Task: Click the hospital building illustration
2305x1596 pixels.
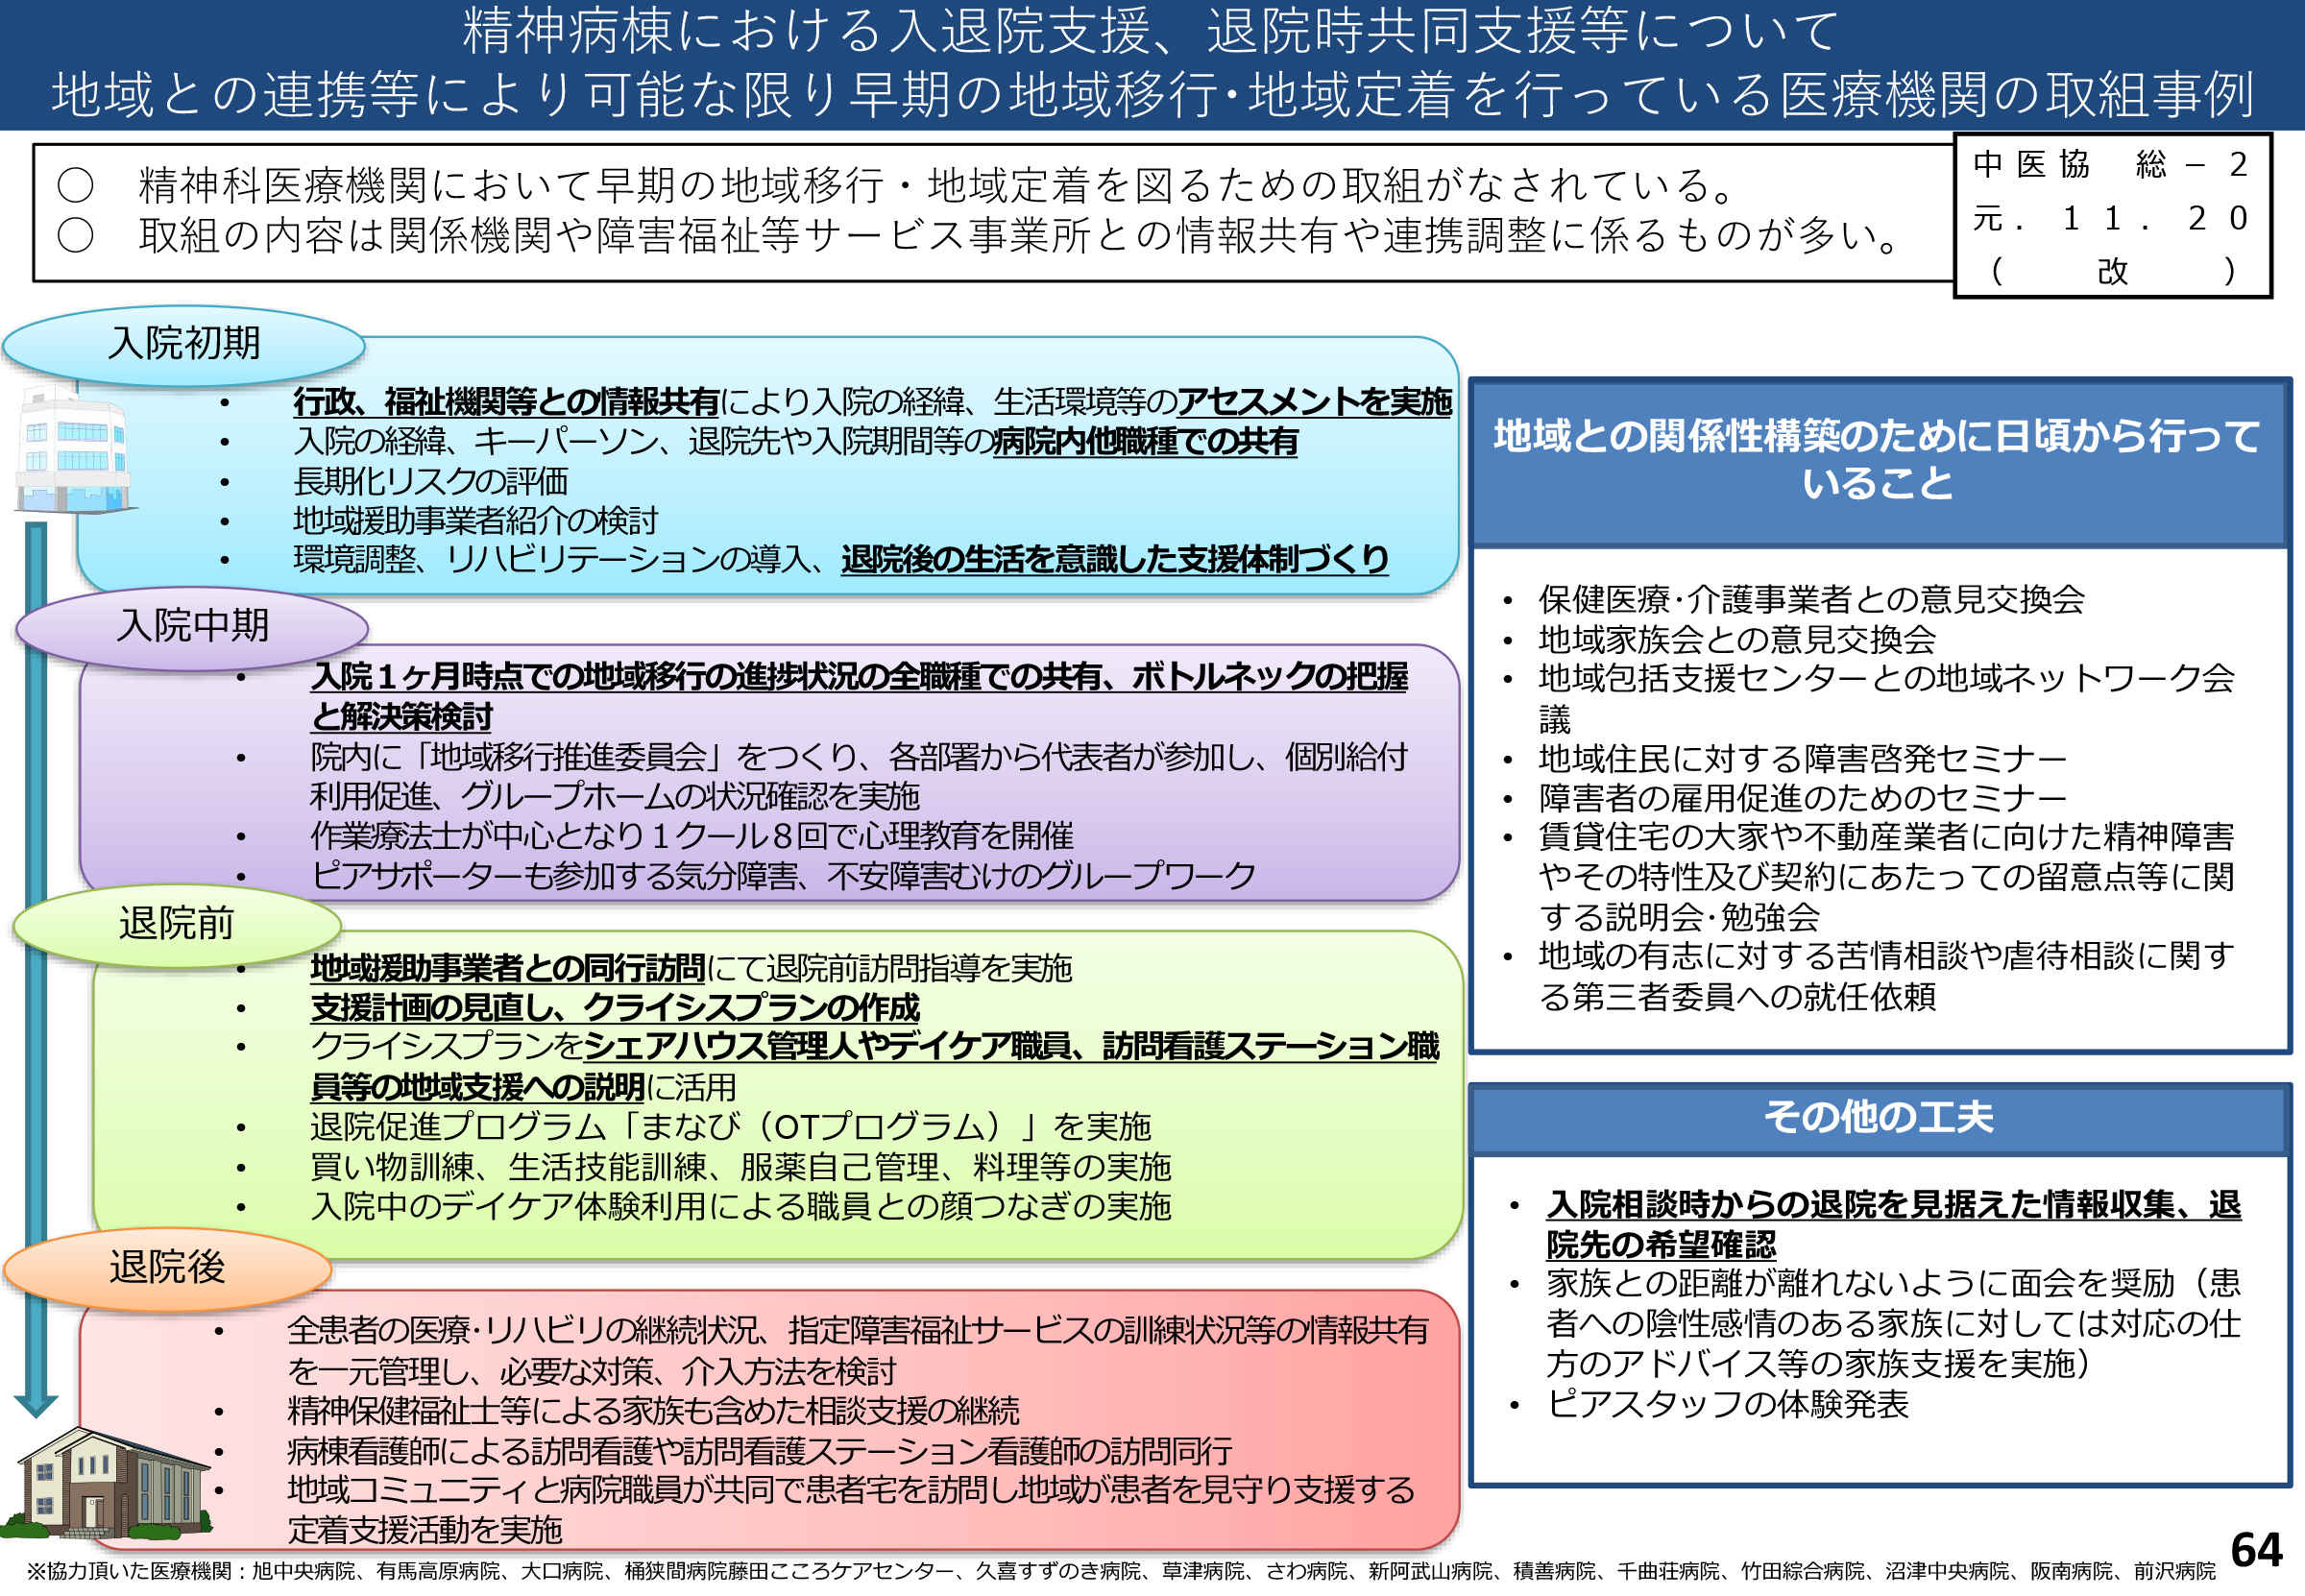Action: point(73,451)
